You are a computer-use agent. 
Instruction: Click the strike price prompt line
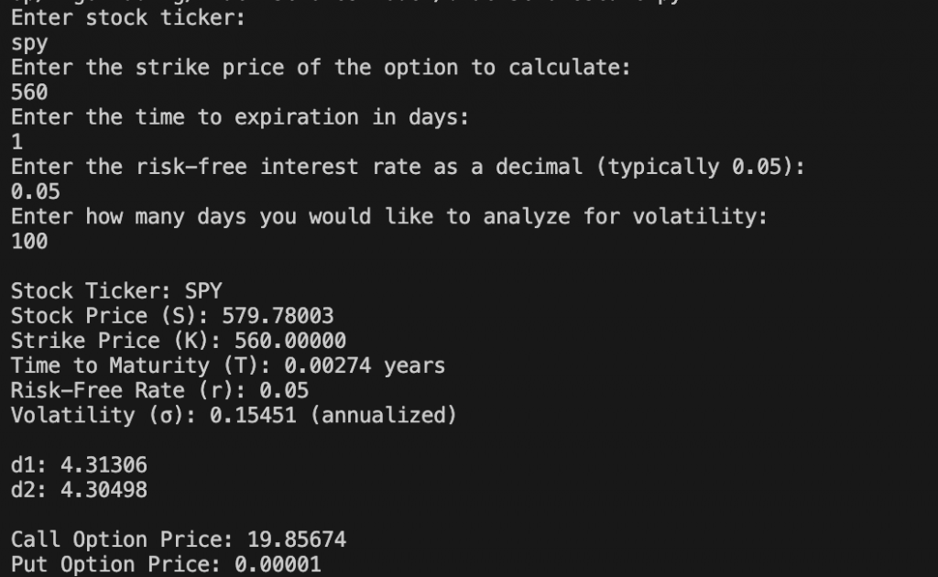(x=321, y=68)
